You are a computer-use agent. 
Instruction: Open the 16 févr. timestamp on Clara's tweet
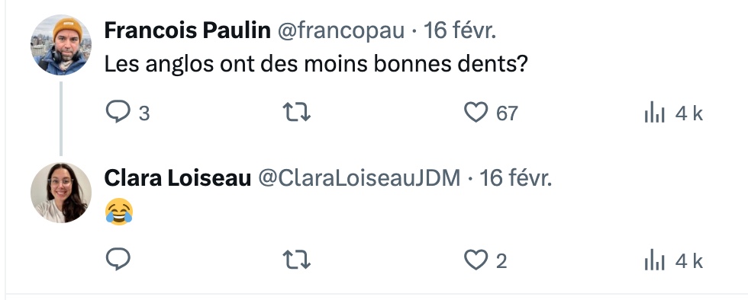[x=516, y=178]
